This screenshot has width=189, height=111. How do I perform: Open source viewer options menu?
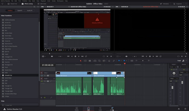coord(113,7)
